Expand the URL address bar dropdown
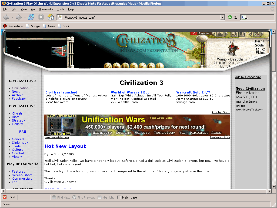 [x=222, y=17]
